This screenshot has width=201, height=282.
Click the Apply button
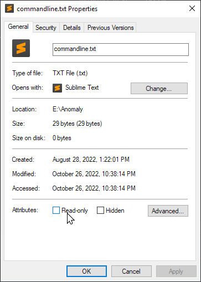(x=176, y=271)
